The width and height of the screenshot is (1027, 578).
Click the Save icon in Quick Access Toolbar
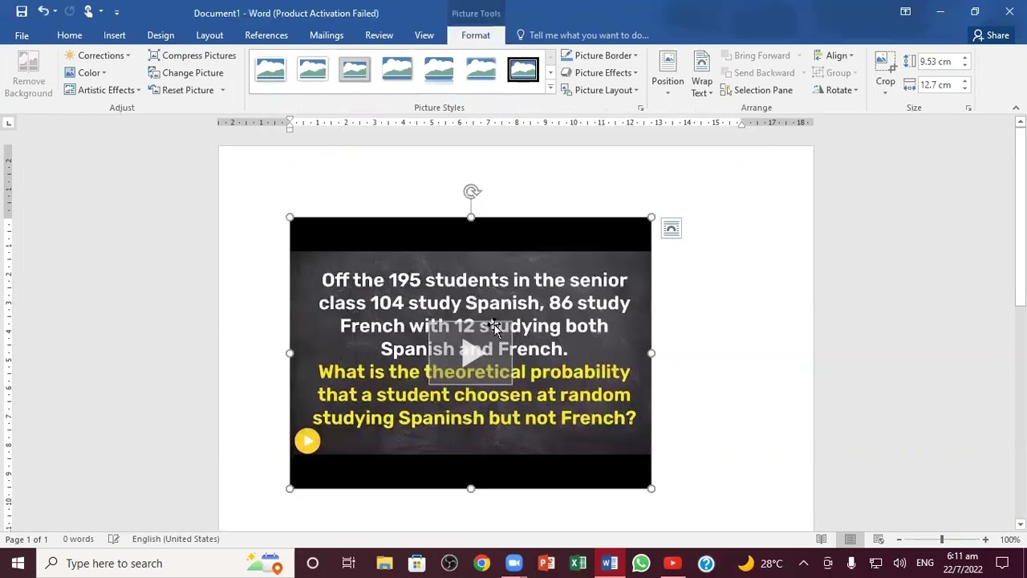[22, 12]
